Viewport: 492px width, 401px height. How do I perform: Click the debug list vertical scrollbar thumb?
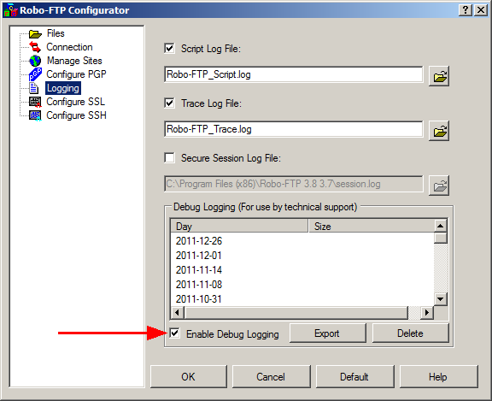[441, 238]
